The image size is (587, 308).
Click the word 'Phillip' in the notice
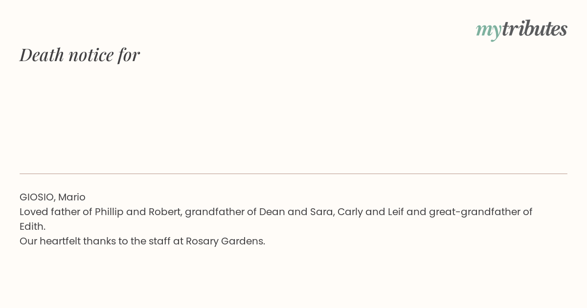[x=109, y=212]
